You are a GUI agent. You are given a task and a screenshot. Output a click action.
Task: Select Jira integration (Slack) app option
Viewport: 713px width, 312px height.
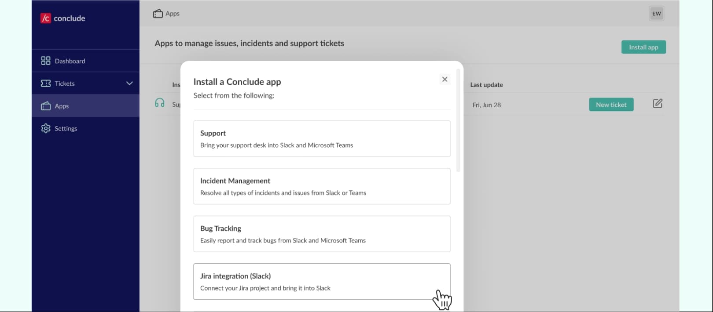coord(322,281)
